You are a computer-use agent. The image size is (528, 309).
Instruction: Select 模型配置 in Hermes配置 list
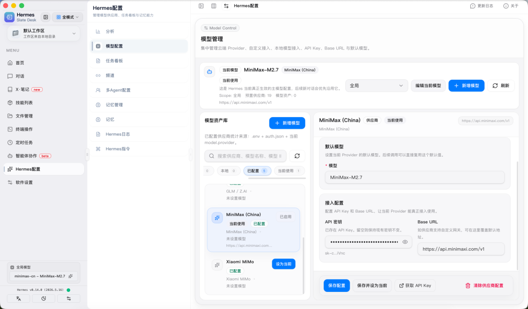139,46
